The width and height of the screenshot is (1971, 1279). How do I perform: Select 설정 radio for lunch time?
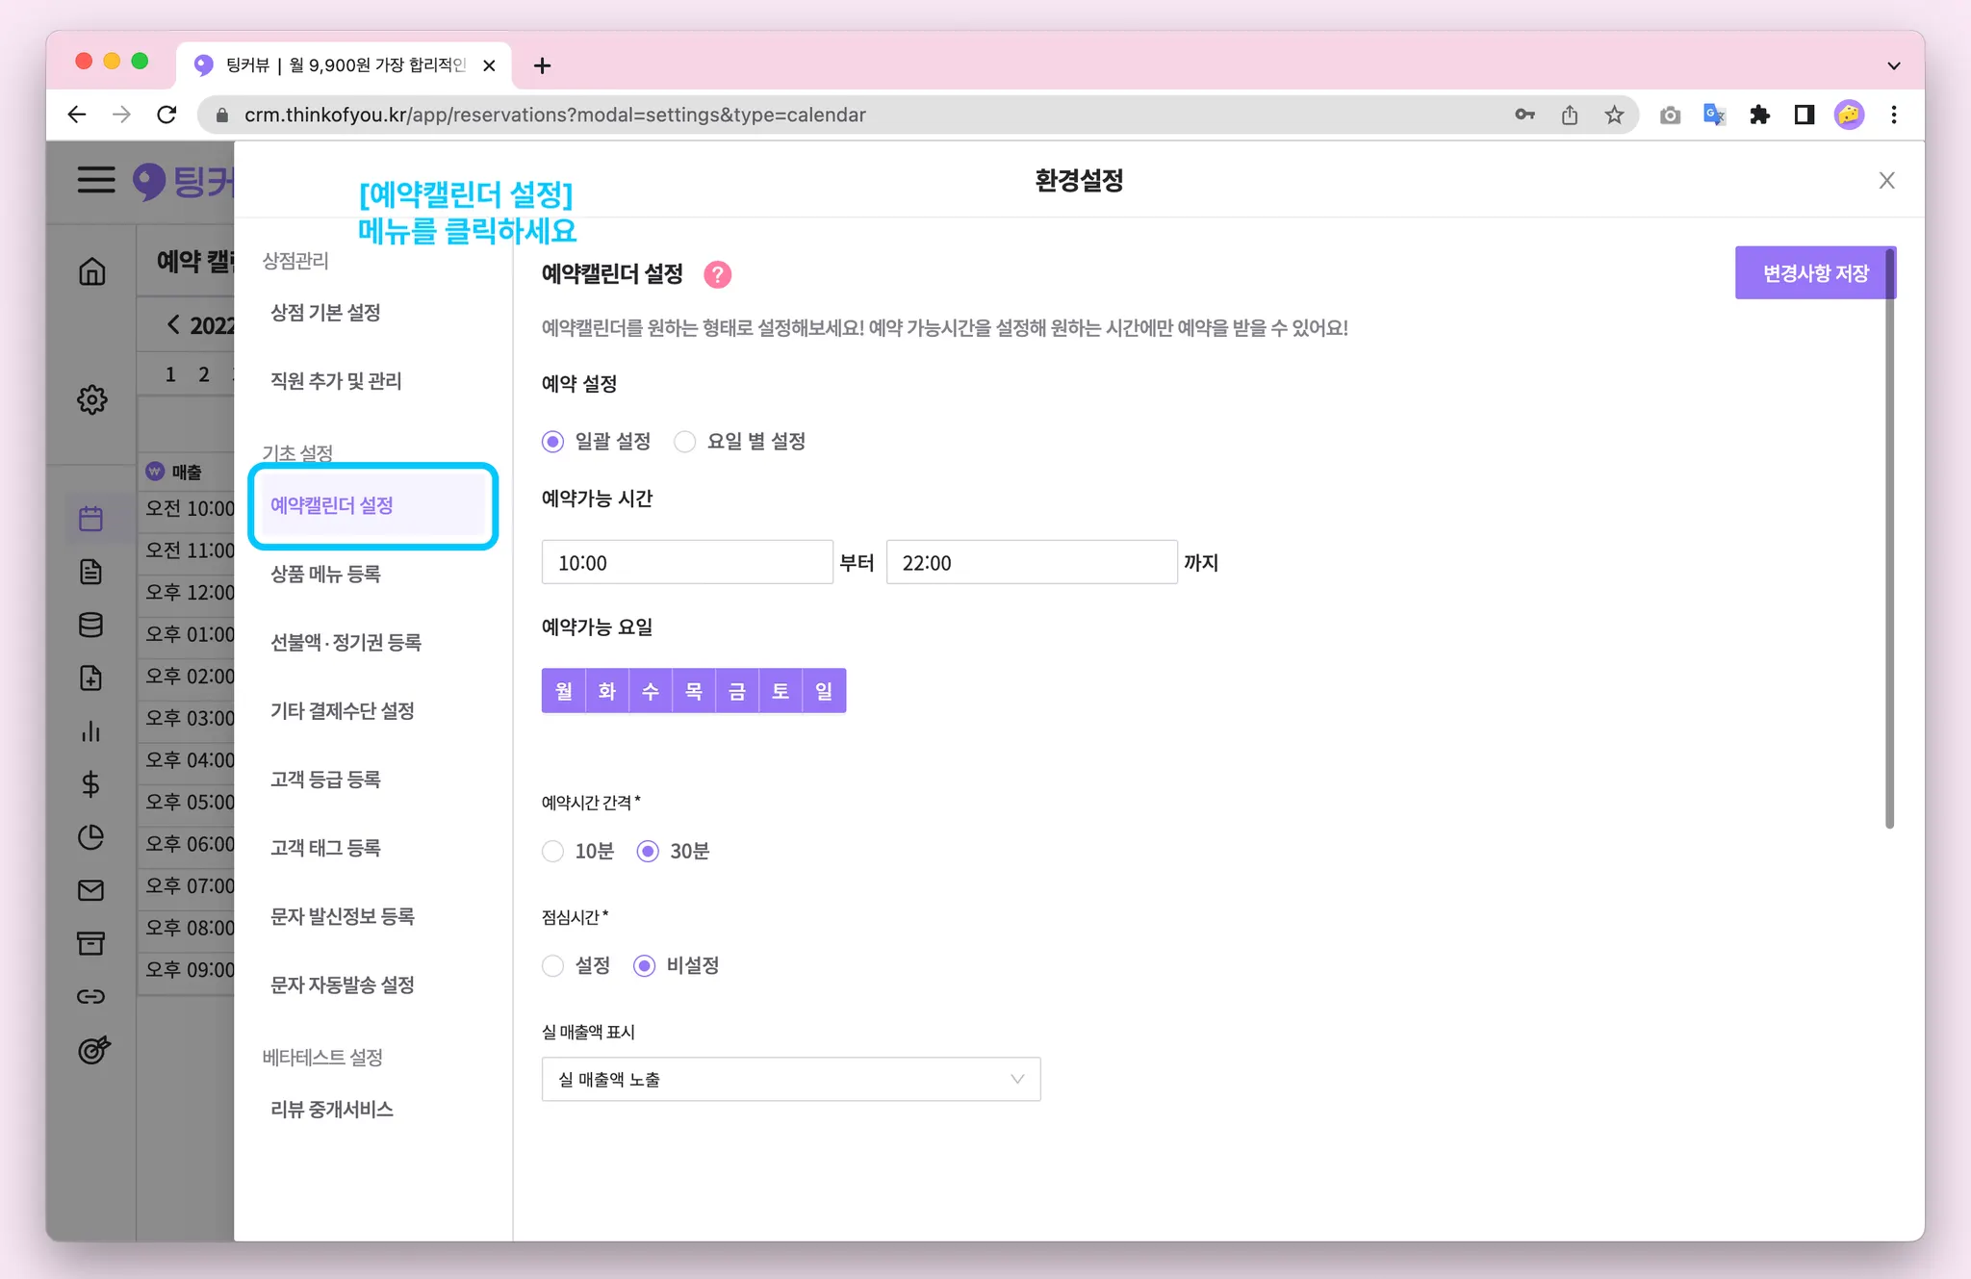coord(553,965)
